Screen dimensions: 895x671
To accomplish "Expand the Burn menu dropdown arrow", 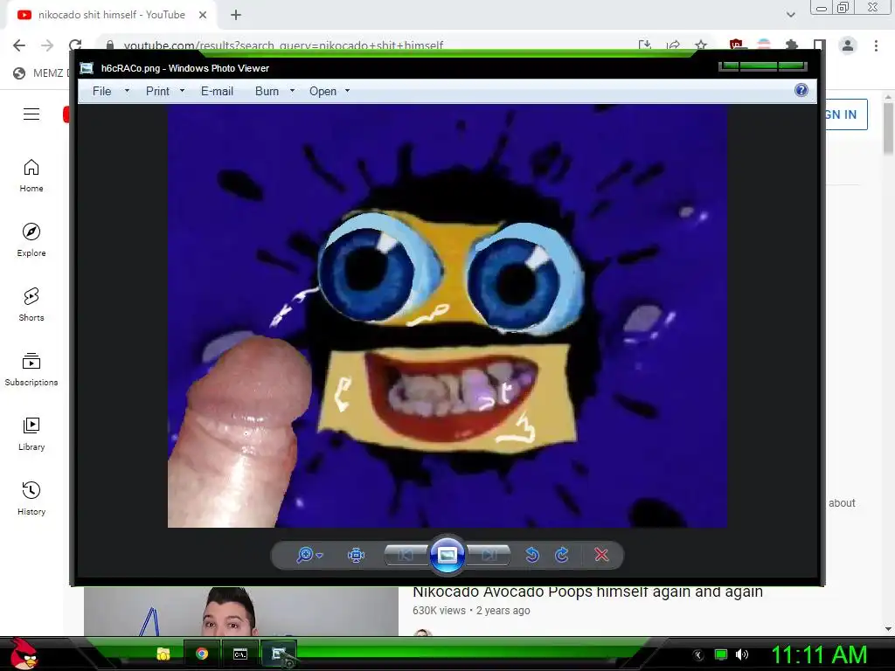I will (x=292, y=91).
